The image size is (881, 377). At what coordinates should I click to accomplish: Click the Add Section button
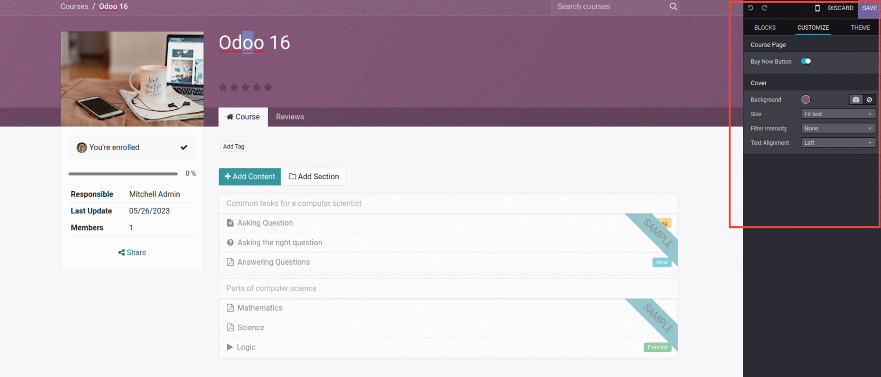pyautogui.click(x=314, y=177)
